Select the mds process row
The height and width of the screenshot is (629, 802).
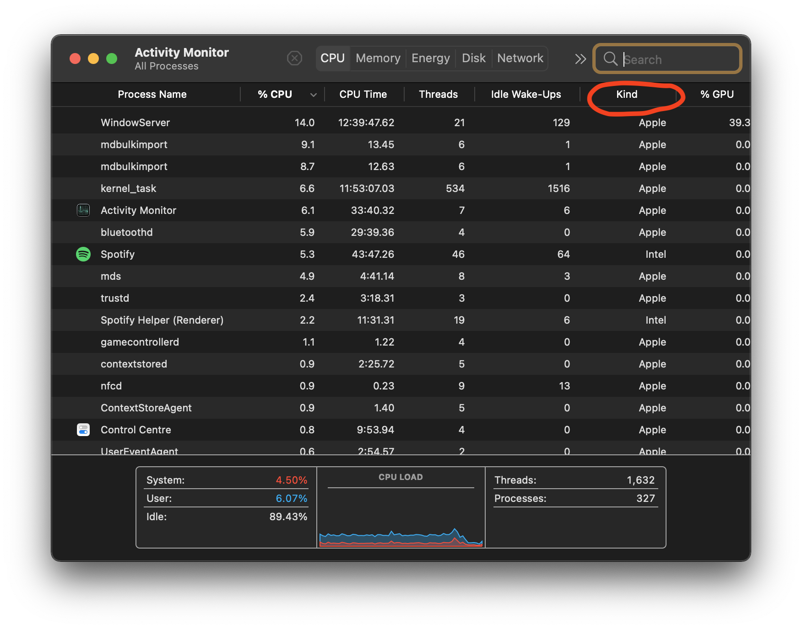[x=401, y=276]
